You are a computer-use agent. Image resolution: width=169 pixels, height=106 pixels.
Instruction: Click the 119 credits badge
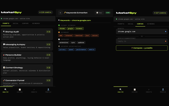pyautogui.click(x=45, y=12)
